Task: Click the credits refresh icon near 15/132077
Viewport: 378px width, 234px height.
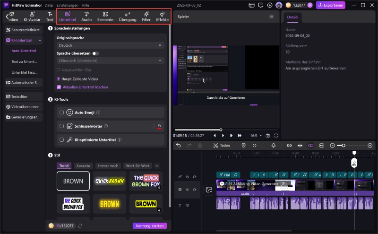Action: pyautogui.click(x=80, y=226)
